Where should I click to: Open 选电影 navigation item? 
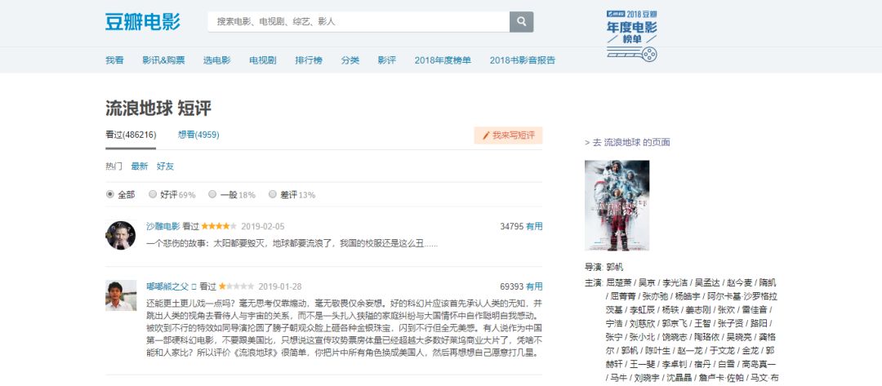216,60
